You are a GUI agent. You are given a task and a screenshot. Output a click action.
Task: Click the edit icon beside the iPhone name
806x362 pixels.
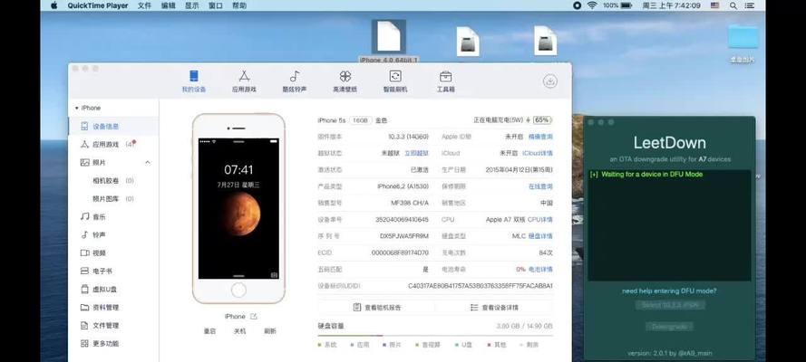coord(254,317)
